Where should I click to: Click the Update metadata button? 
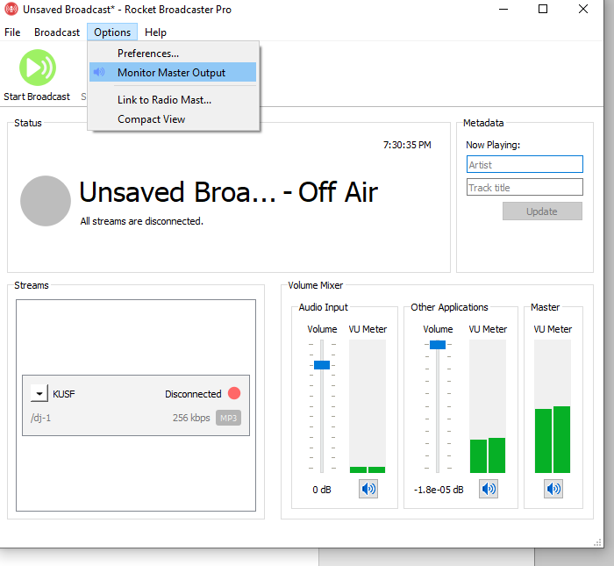(542, 211)
